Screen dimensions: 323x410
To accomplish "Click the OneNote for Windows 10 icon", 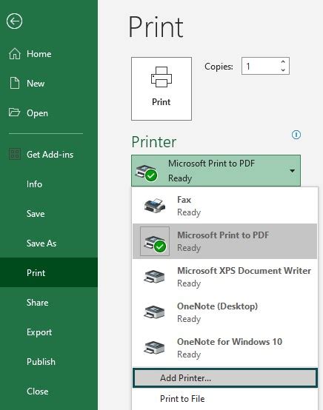I will (x=154, y=348).
